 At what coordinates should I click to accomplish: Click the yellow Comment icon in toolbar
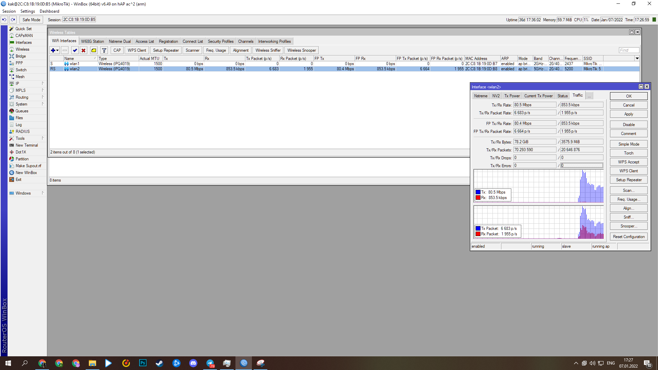[x=94, y=50]
